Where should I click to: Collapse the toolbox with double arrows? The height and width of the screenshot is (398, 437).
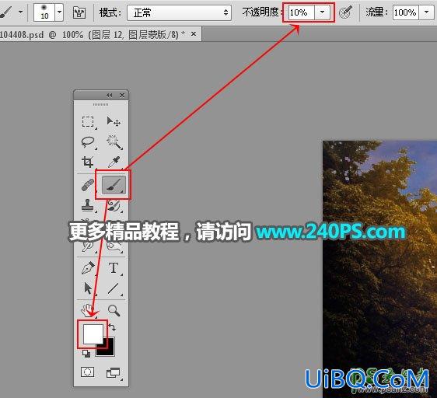point(109,96)
